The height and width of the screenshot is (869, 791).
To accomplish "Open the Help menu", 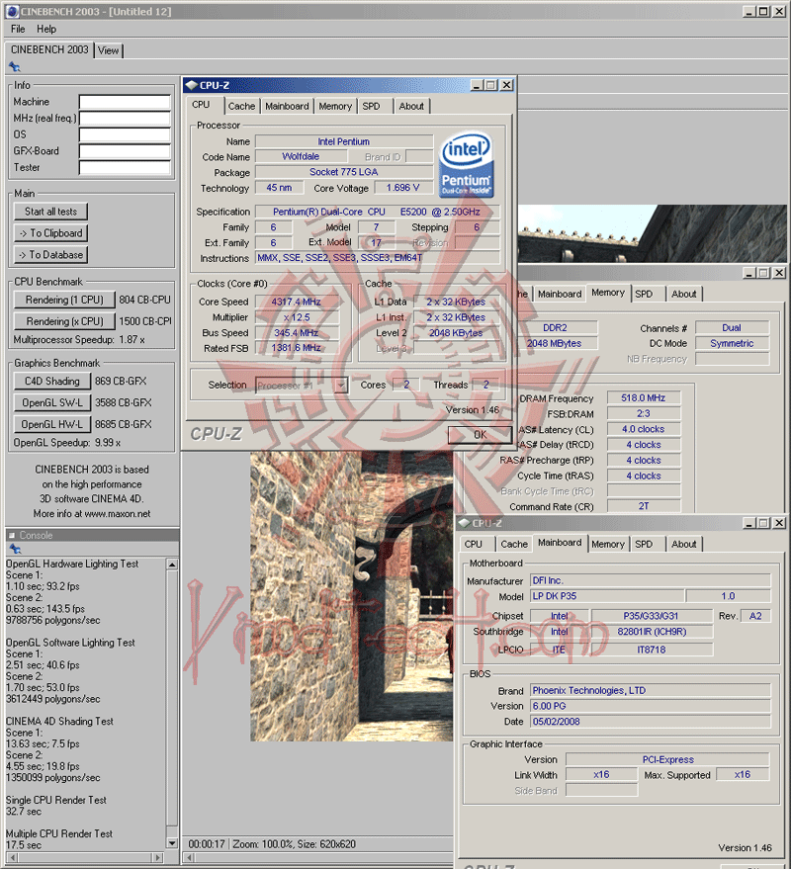I will [x=46, y=29].
